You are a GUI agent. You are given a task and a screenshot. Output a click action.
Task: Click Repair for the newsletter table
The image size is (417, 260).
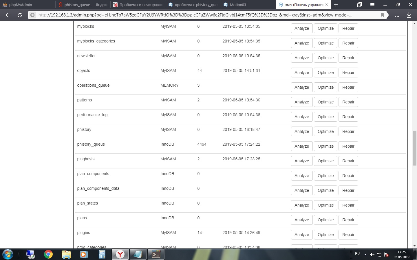348,58
